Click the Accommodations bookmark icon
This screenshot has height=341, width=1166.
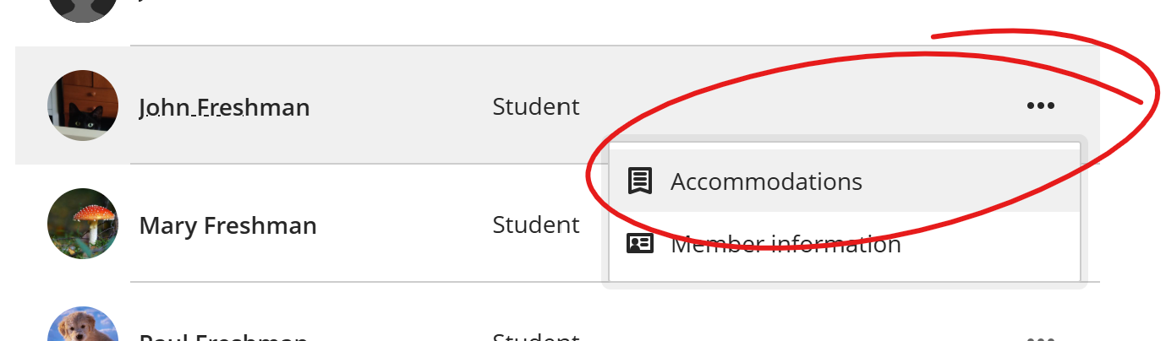[x=640, y=181]
